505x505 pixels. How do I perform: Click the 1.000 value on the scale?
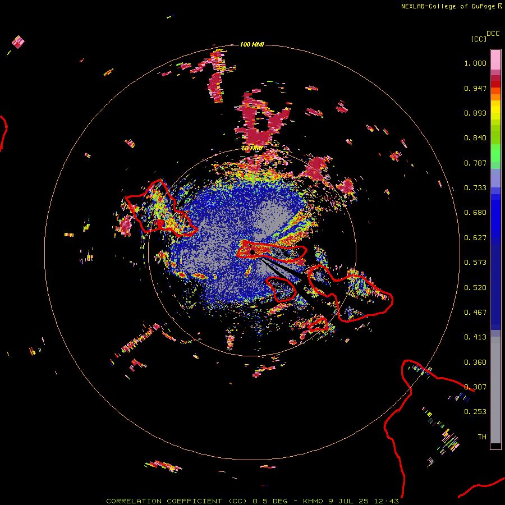[475, 63]
